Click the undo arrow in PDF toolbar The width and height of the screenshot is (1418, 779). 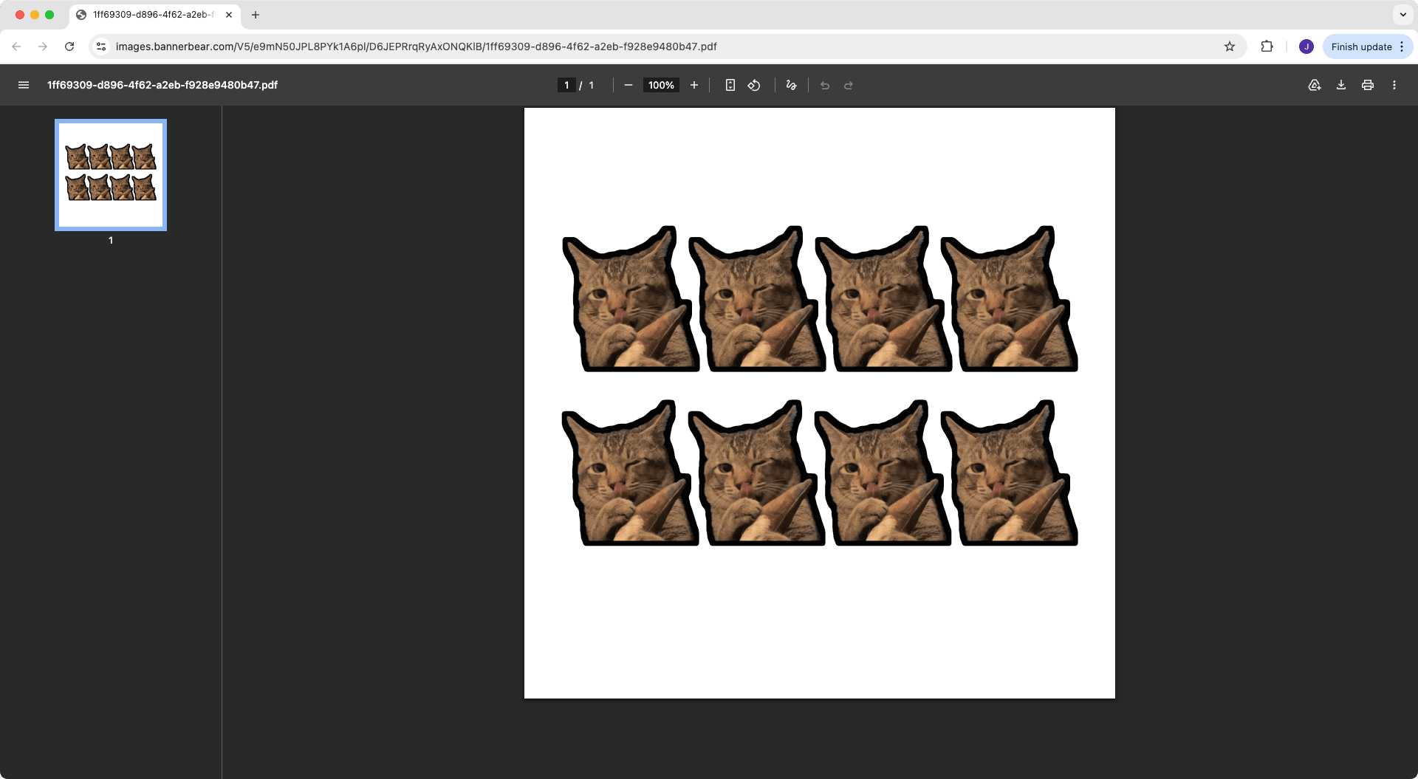click(x=825, y=85)
